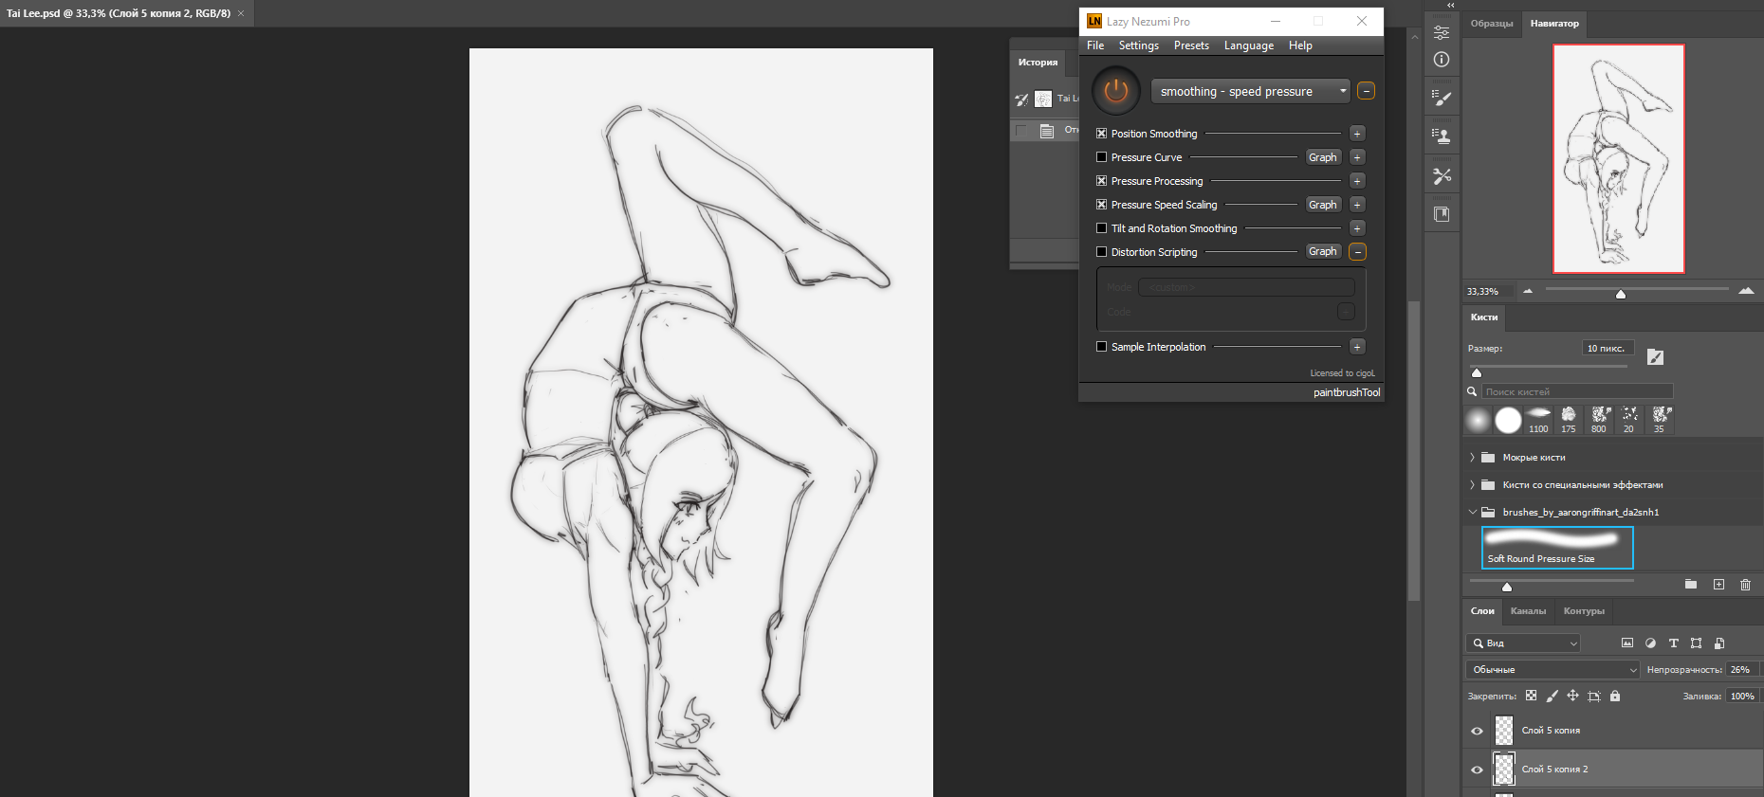
Task: Open the Presets menu in Lazy Nezumi
Action: tap(1191, 45)
